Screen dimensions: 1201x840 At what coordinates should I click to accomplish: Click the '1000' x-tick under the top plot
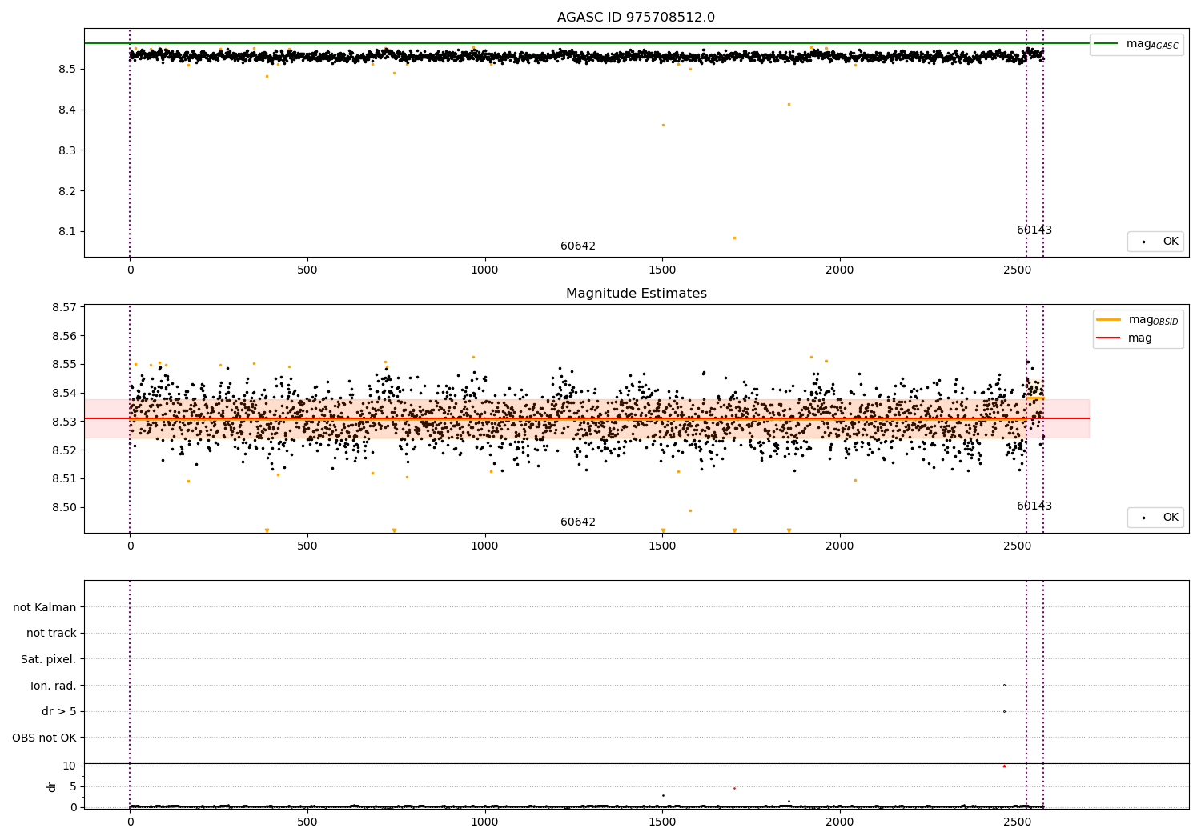coord(484,270)
